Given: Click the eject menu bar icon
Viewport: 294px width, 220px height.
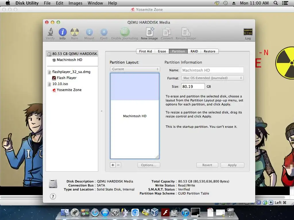Looking at the screenshot, I should [234, 3].
